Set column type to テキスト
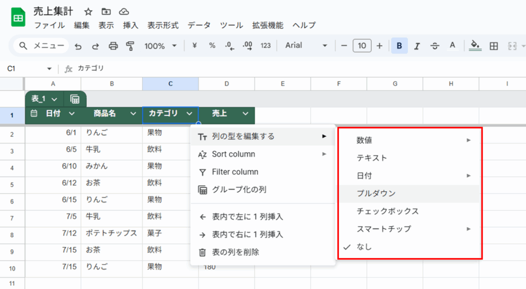The width and height of the screenshot is (526, 289). (410, 158)
